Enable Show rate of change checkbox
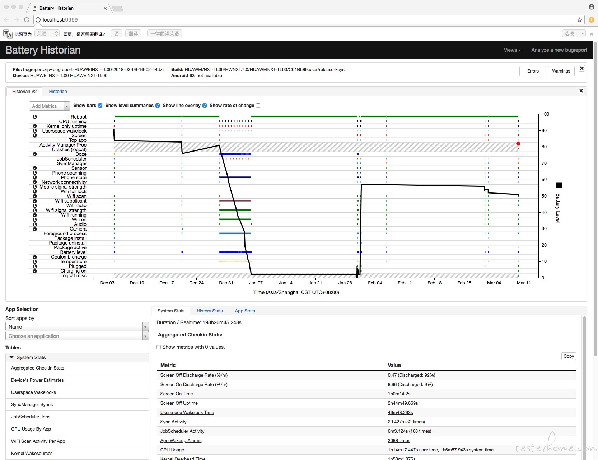The image size is (598, 460). coord(258,106)
